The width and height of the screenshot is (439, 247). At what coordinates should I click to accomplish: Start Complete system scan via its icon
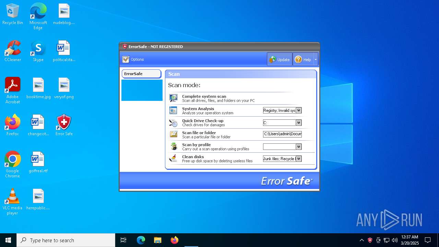(x=174, y=98)
